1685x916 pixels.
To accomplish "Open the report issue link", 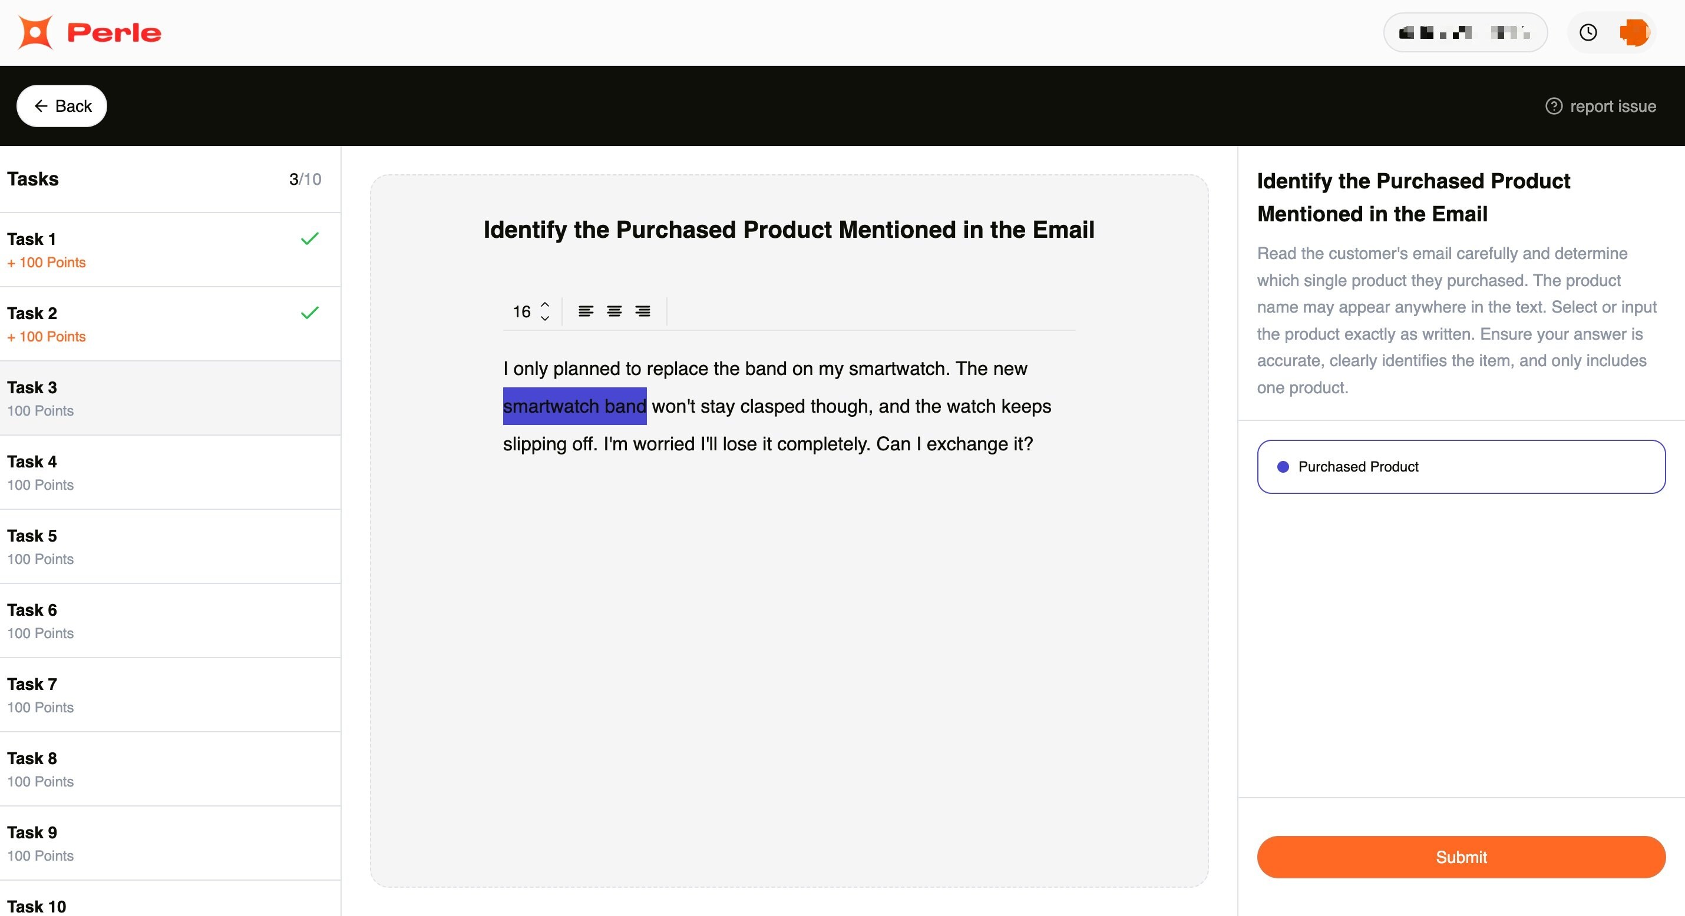I will point(1613,106).
